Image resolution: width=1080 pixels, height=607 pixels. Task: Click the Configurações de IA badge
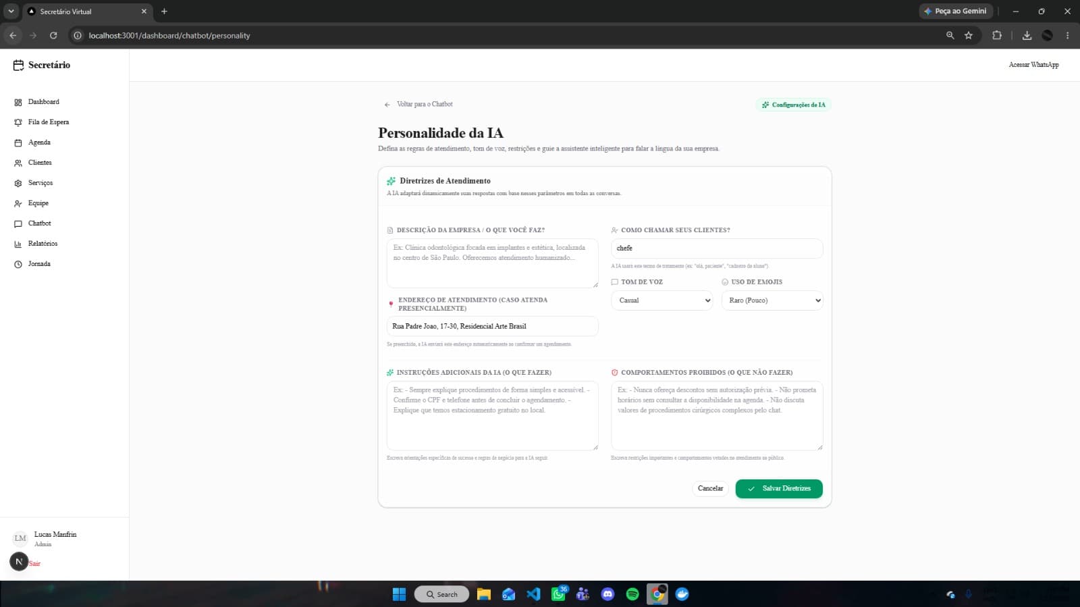(794, 105)
